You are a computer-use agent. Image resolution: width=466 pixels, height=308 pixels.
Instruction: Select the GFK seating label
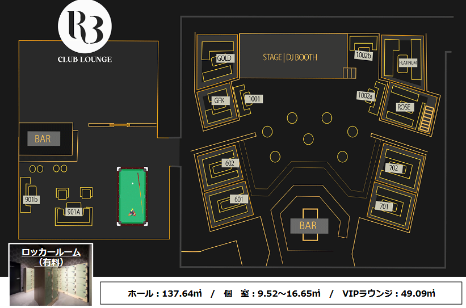coord(220,100)
